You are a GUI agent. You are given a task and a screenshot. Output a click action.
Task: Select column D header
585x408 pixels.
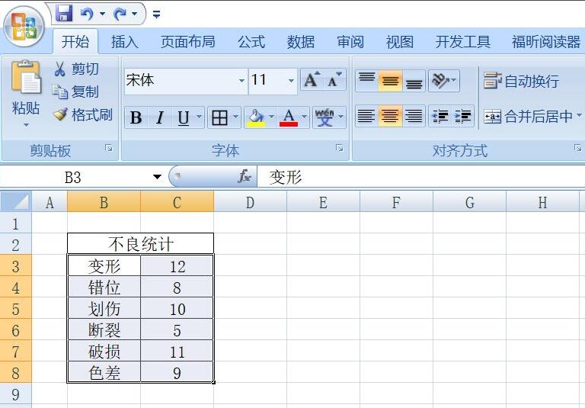(250, 202)
